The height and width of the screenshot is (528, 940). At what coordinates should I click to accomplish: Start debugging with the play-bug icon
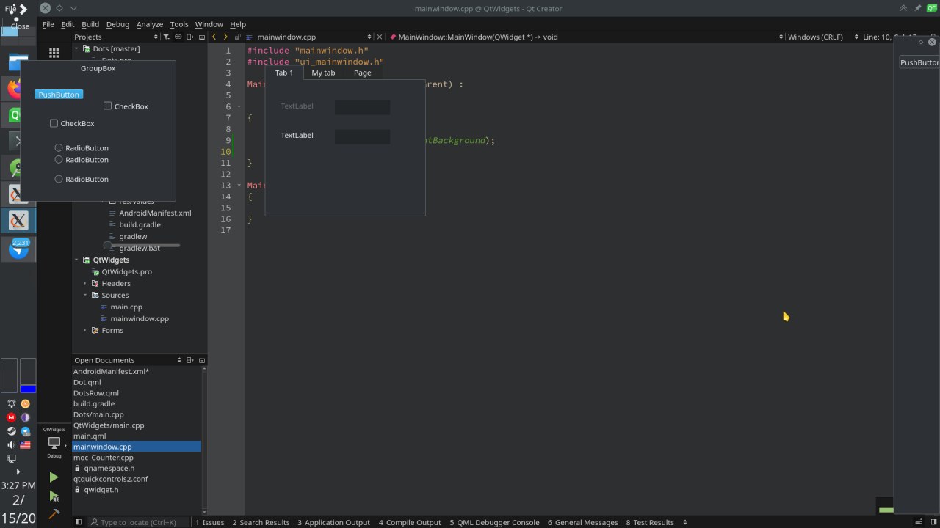(x=54, y=496)
